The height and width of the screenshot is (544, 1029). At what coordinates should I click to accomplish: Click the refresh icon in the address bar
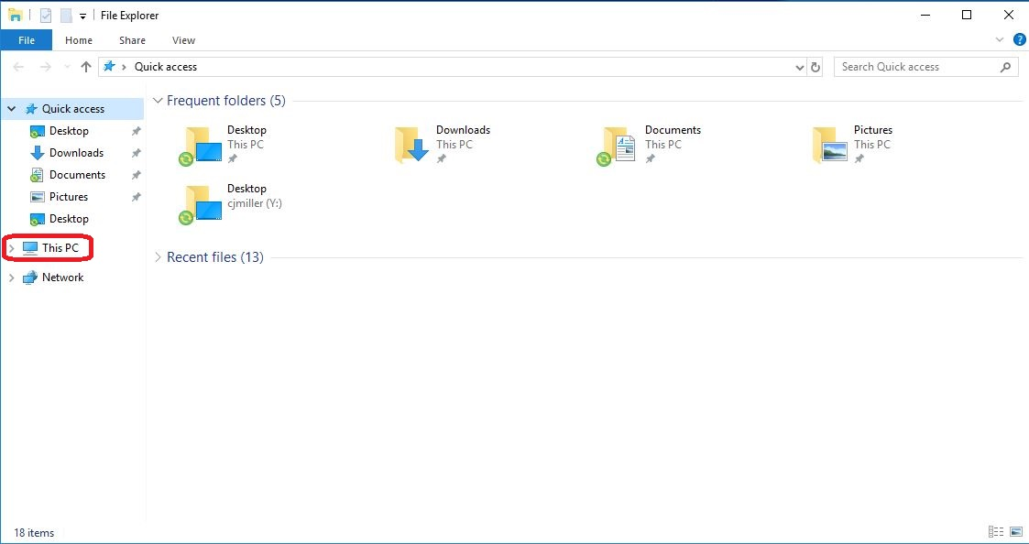tap(816, 66)
